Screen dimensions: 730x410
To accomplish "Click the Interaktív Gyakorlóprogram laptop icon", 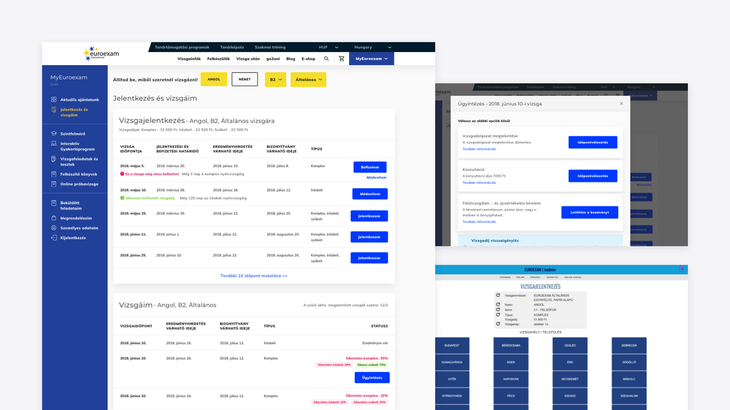I will [x=54, y=144].
